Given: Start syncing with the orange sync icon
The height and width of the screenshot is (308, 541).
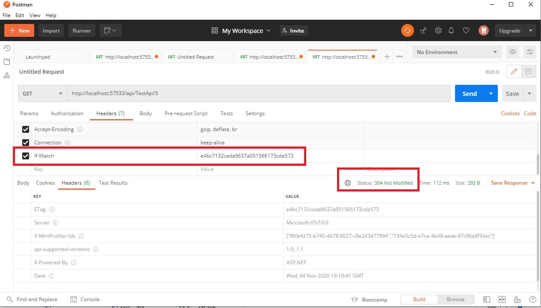Looking at the screenshot, I should point(407,30).
